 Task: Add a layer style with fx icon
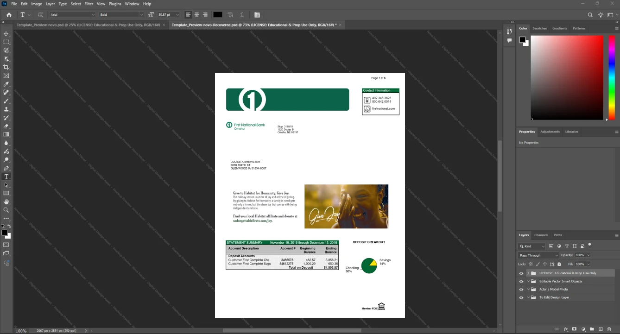tap(566, 329)
